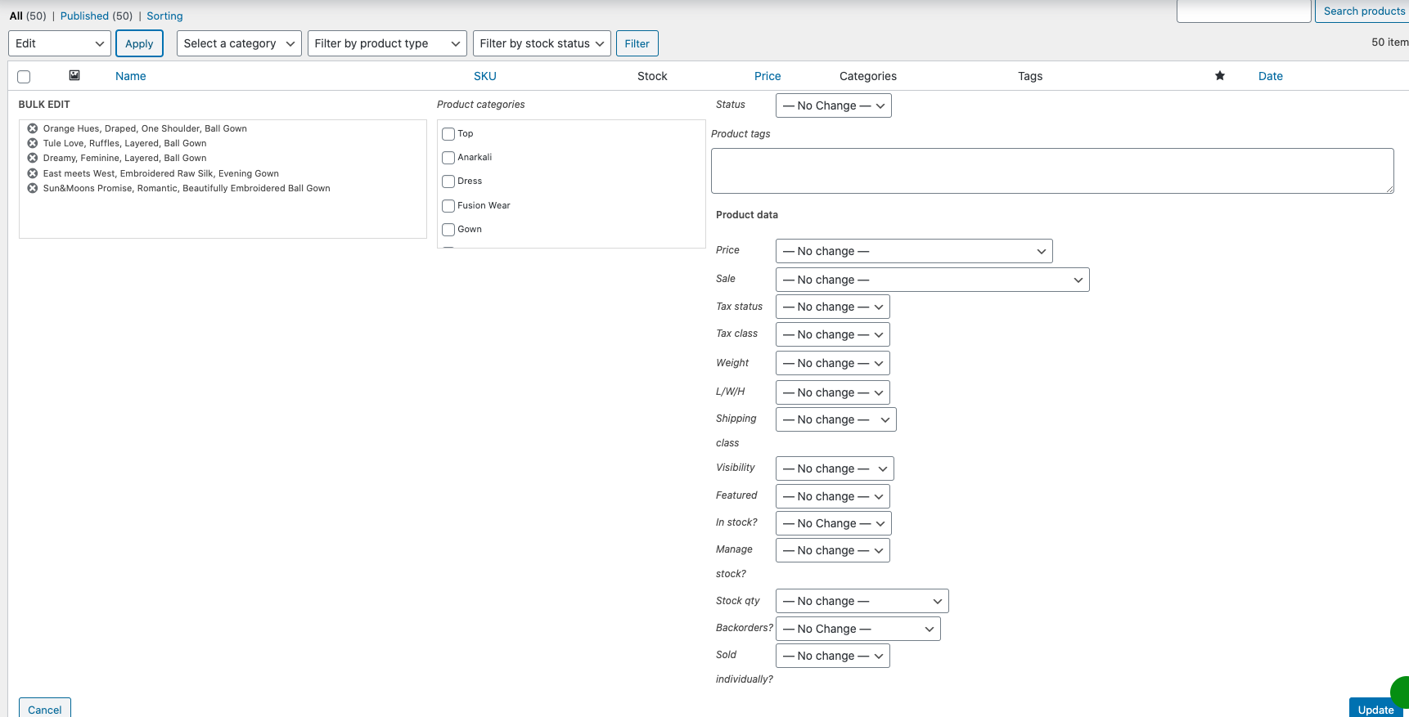Viewport: 1409px width, 717px height.
Task: Open the Backorders? dropdown
Action: click(858, 629)
